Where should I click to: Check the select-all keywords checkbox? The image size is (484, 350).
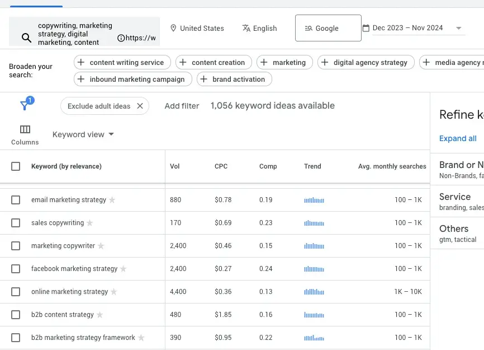click(16, 166)
